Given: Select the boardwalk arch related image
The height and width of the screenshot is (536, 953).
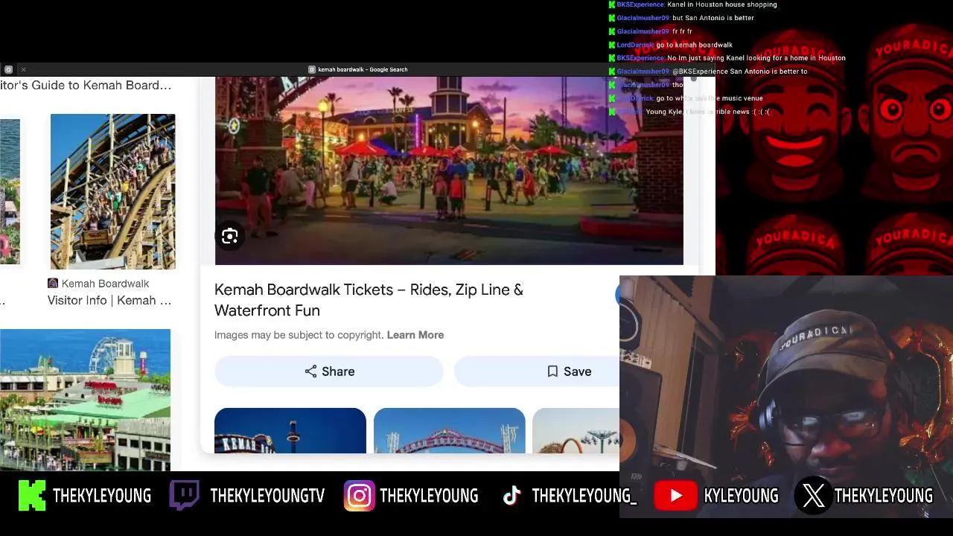Looking at the screenshot, I should 450,430.
